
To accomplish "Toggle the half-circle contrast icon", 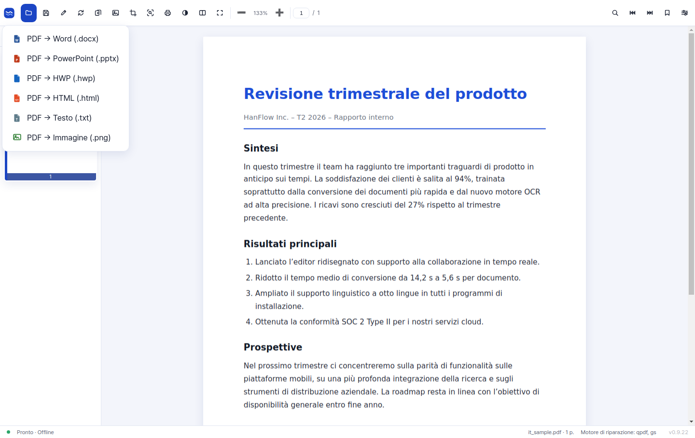I will tap(185, 13).
